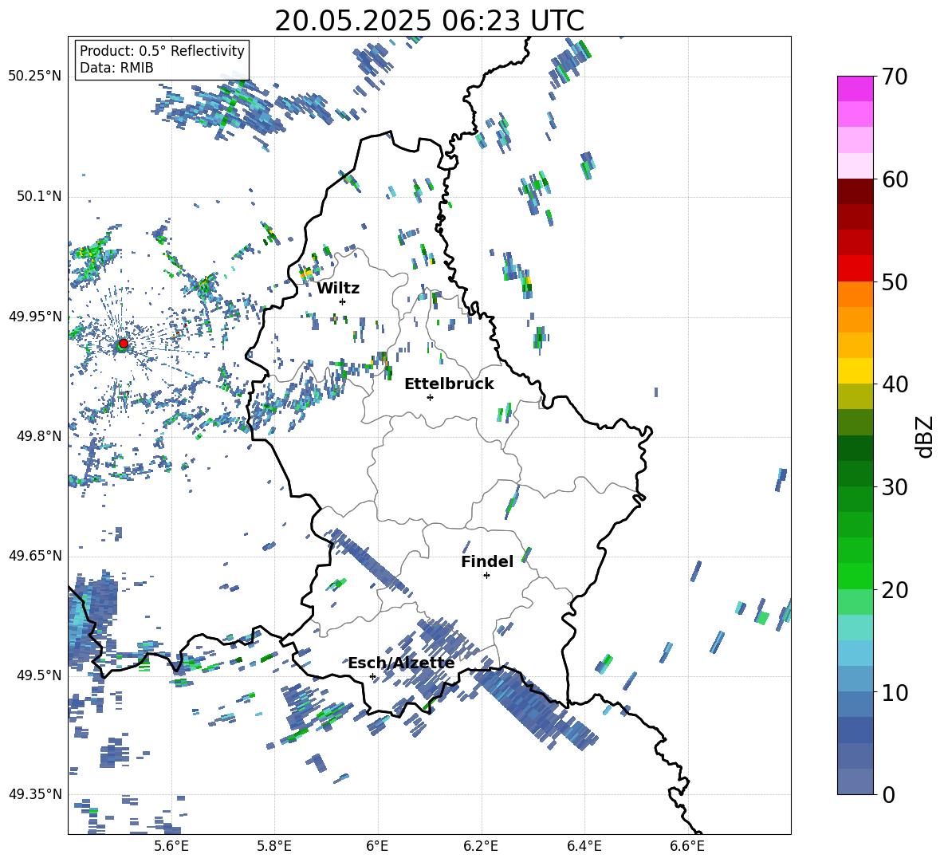Click the 30 colorbar tick label
944x862 pixels.
[x=895, y=487]
